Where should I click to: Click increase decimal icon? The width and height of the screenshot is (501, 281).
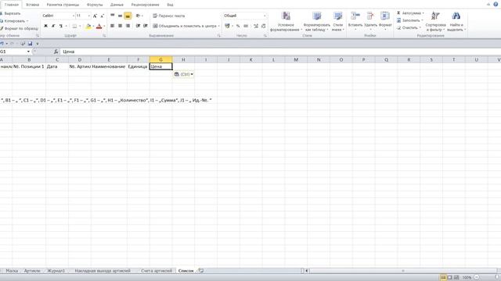click(256, 26)
